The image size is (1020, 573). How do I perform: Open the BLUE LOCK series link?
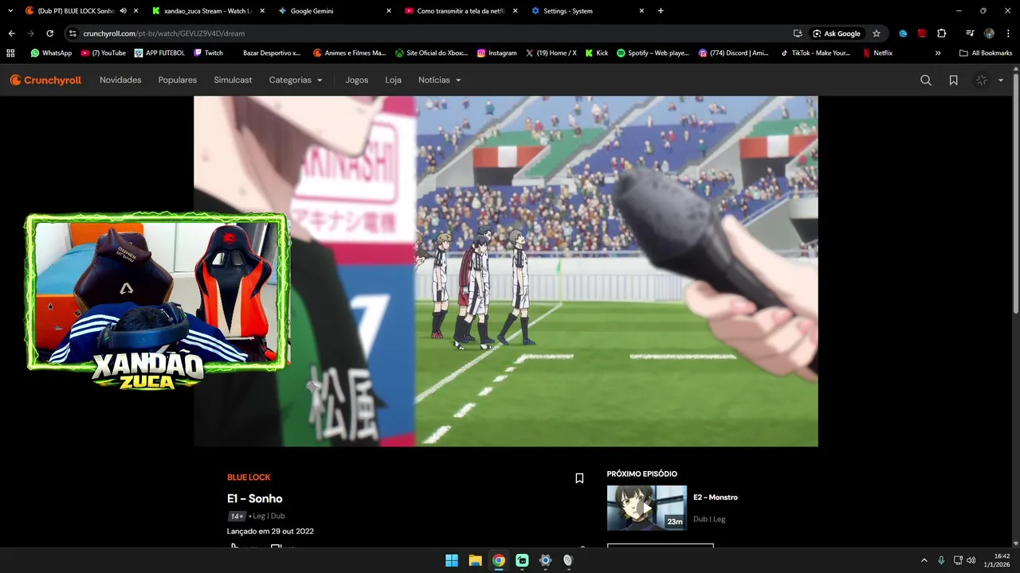pos(249,477)
